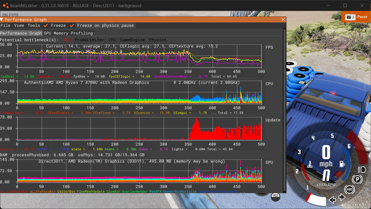This screenshot has height=209, width=371.
Task: Click the fpsCEFtextureMain legend entry
Action: pyautogui.click(x=181, y=77)
